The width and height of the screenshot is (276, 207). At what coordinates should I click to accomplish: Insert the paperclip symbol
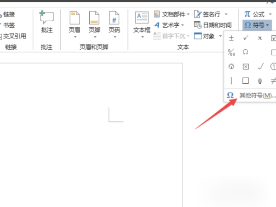(x=260, y=81)
